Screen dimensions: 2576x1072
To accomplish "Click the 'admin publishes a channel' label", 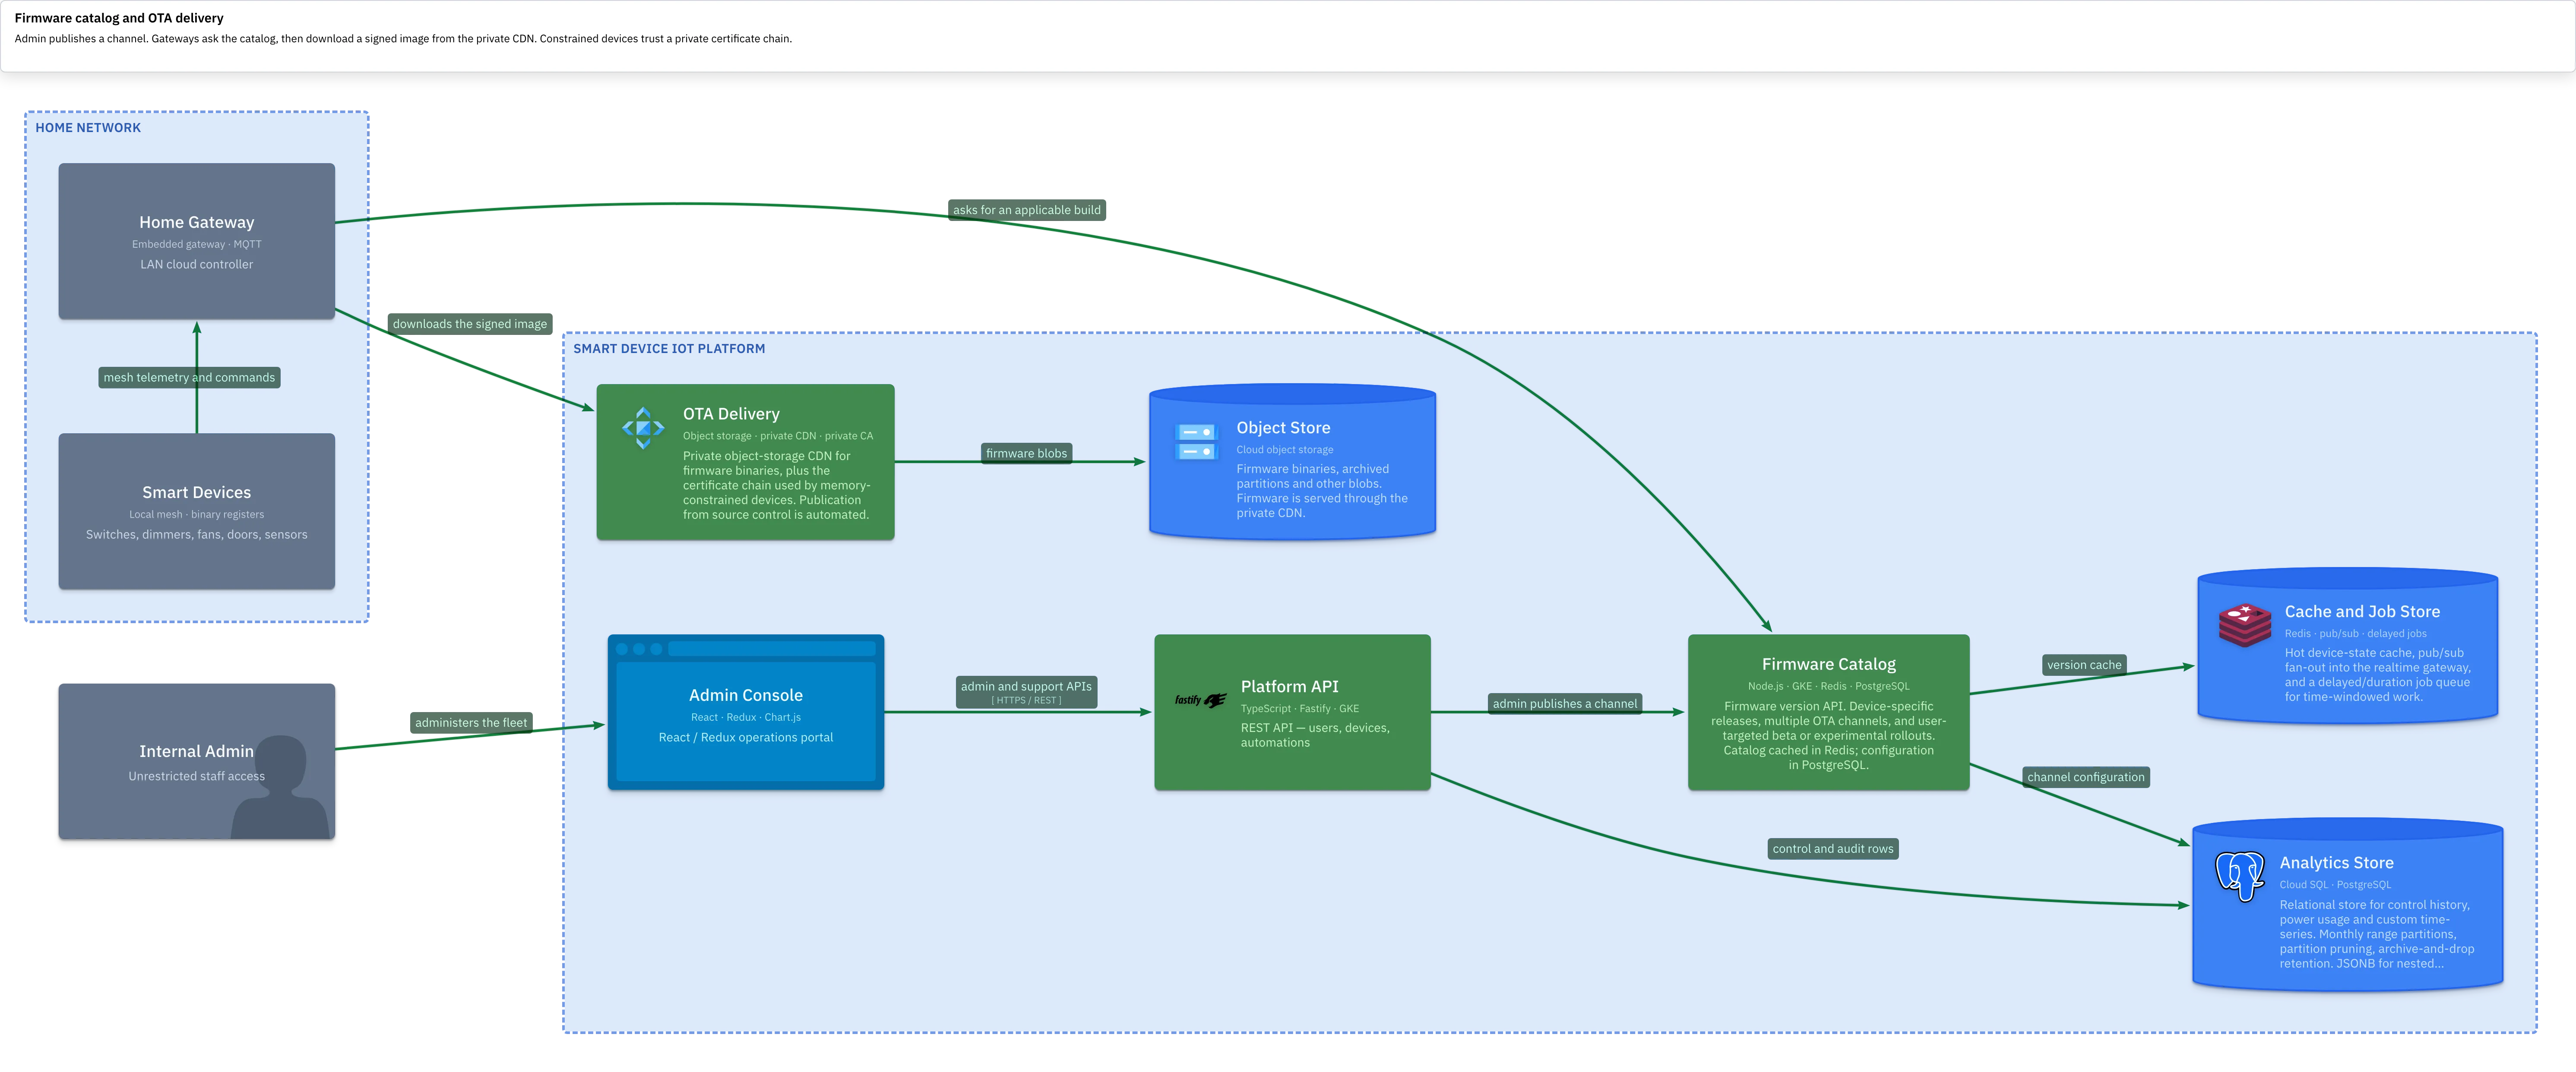I will (1565, 703).
